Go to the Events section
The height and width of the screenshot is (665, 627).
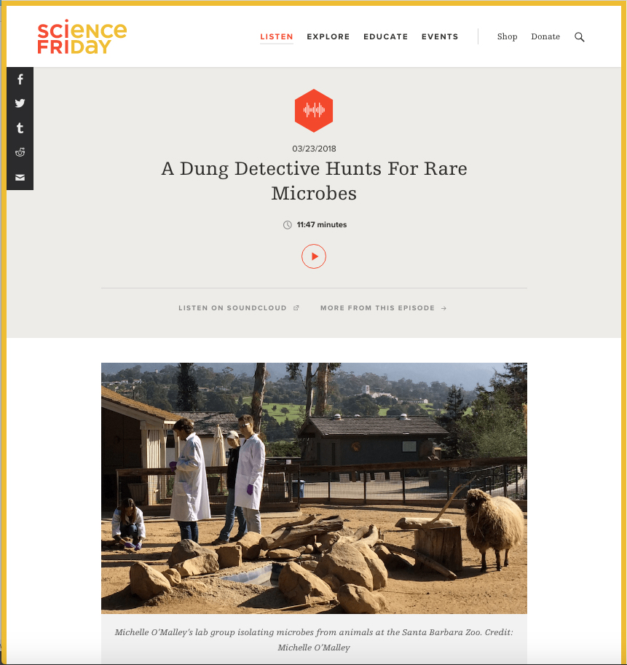[x=440, y=37]
